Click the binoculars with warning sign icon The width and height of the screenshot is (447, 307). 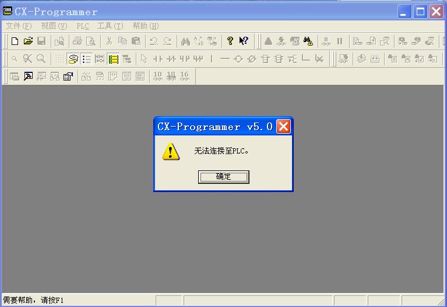click(308, 41)
